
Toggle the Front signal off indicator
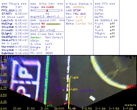coord(112,24)
